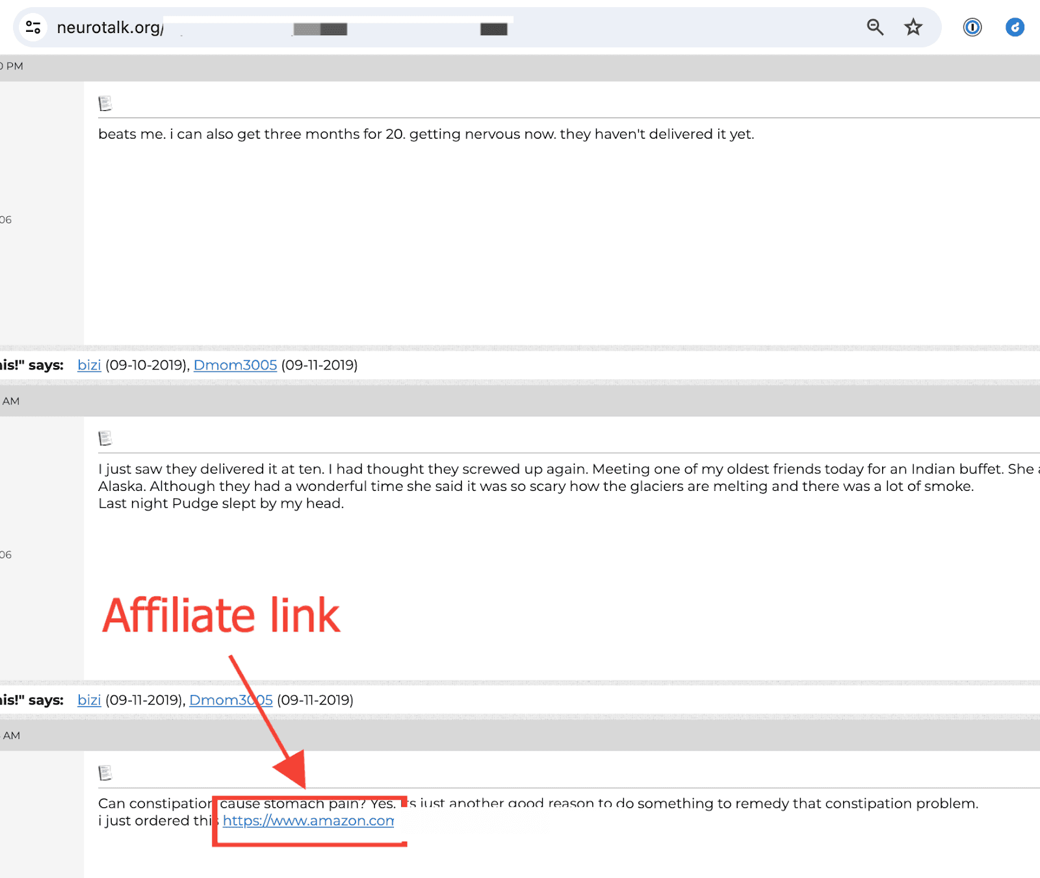Click text starting 'Alaska. Although they had a wonderful time'
This screenshot has width=1040, height=878.
tap(536, 486)
